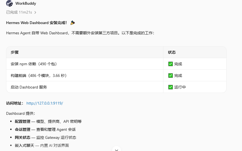Click the 构建前端 row text
This screenshot has width=242, height=151.
coord(39,75)
